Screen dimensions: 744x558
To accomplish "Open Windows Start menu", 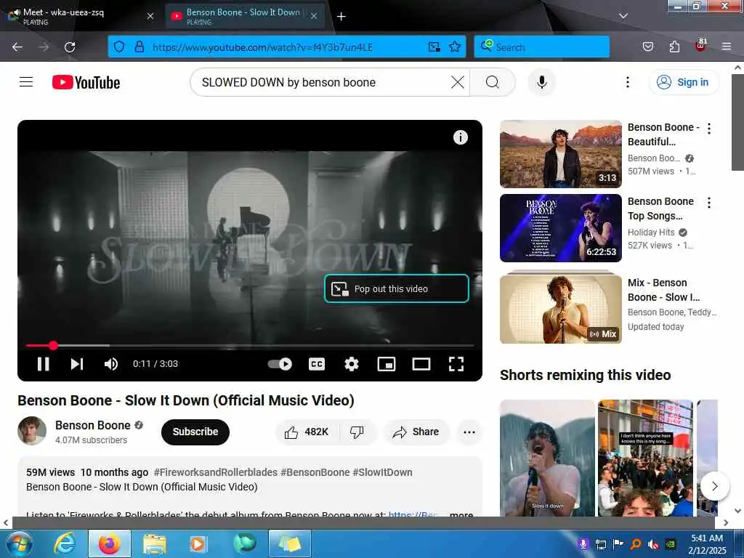I will (19, 543).
